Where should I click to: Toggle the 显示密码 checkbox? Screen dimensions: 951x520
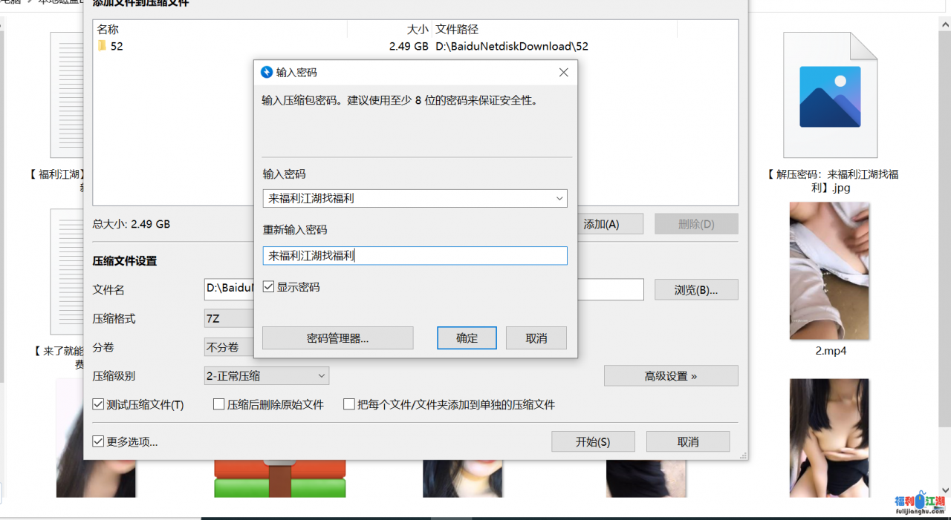269,287
